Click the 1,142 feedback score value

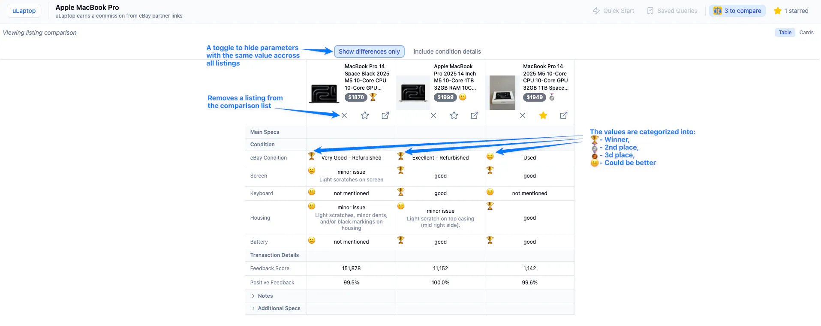coord(530,269)
